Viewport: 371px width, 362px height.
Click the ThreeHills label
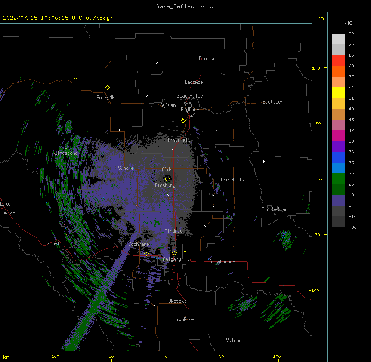(231, 180)
